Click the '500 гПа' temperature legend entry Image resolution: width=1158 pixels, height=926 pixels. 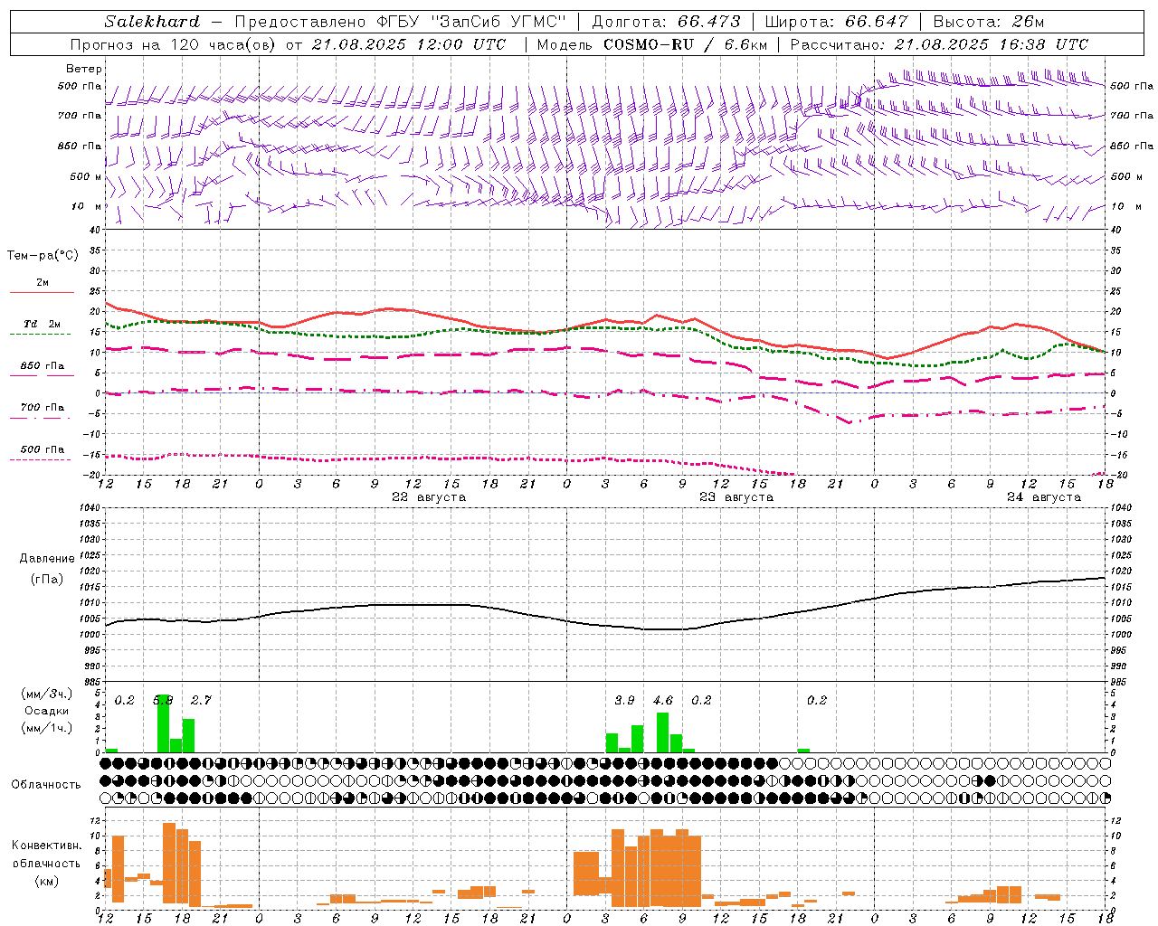(43, 449)
